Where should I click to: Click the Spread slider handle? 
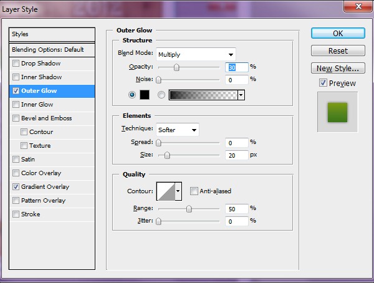pos(158,143)
